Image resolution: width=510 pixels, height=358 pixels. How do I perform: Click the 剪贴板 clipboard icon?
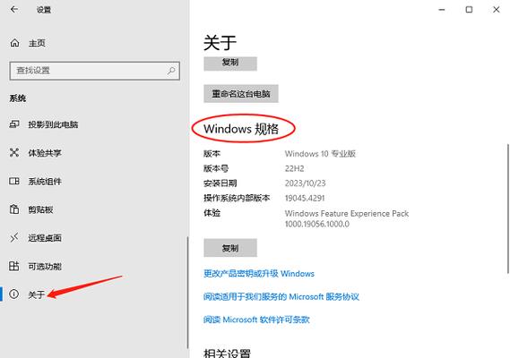14,209
